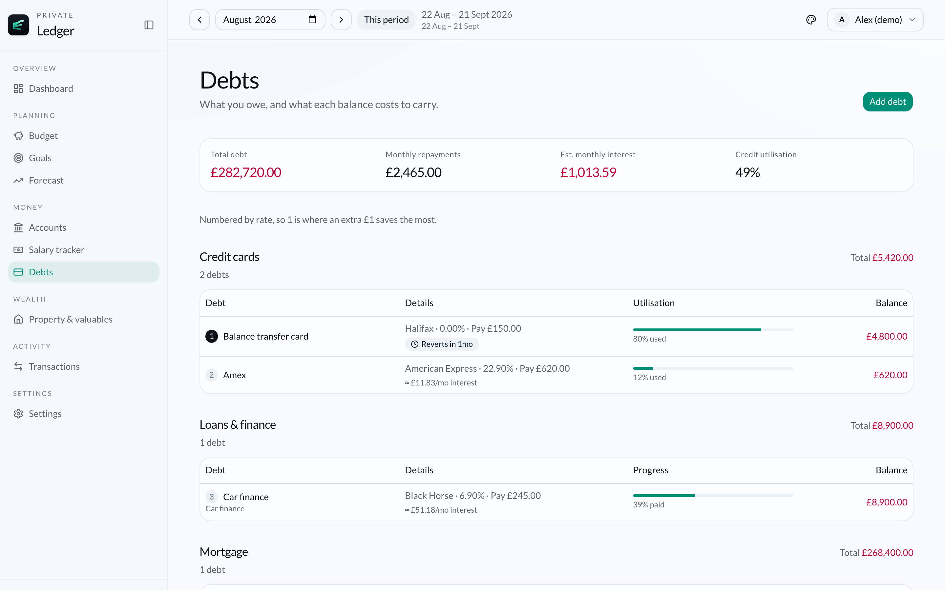The height and width of the screenshot is (590, 945).
Task: Click the Amex £620.00 balance
Action: click(x=890, y=375)
